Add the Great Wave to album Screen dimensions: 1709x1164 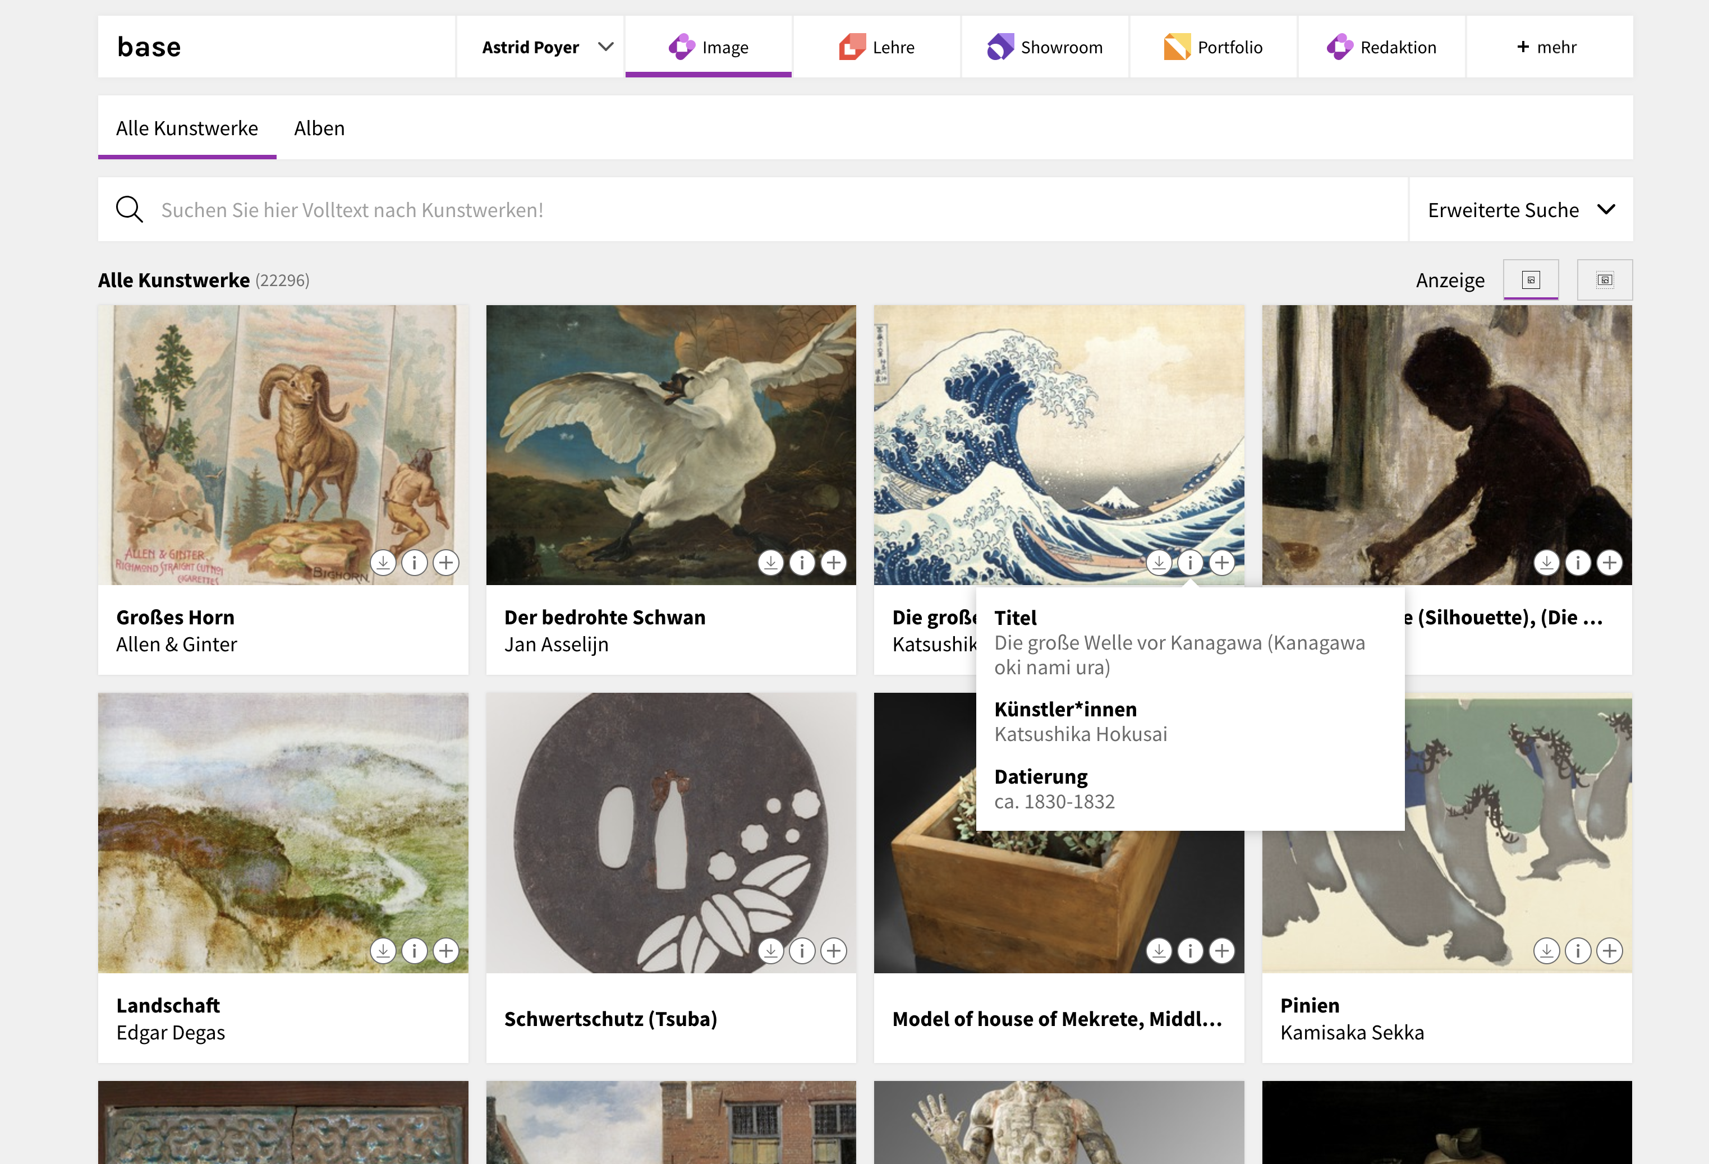pos(1222,563)
